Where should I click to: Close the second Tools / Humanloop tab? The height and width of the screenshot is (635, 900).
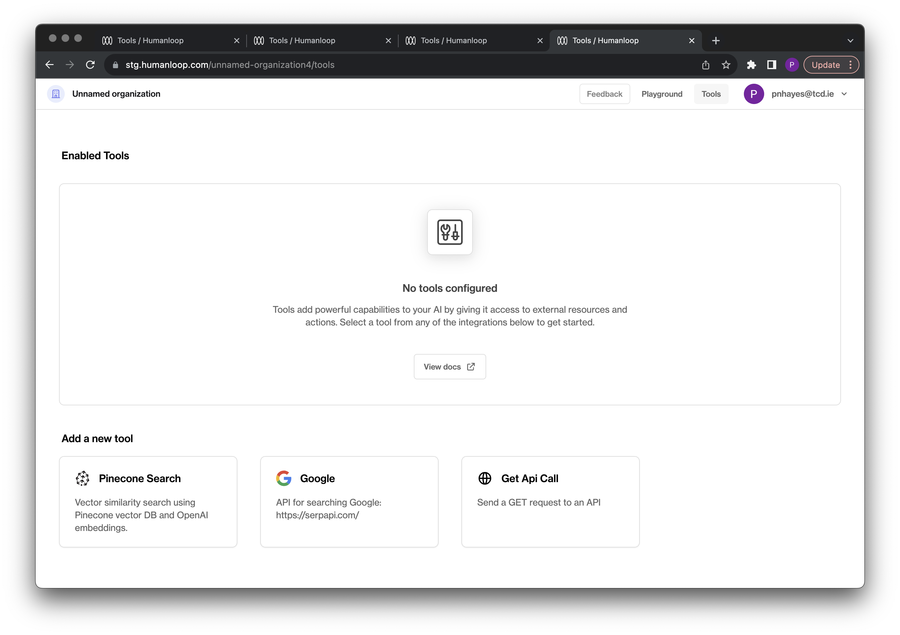(388, 40)
